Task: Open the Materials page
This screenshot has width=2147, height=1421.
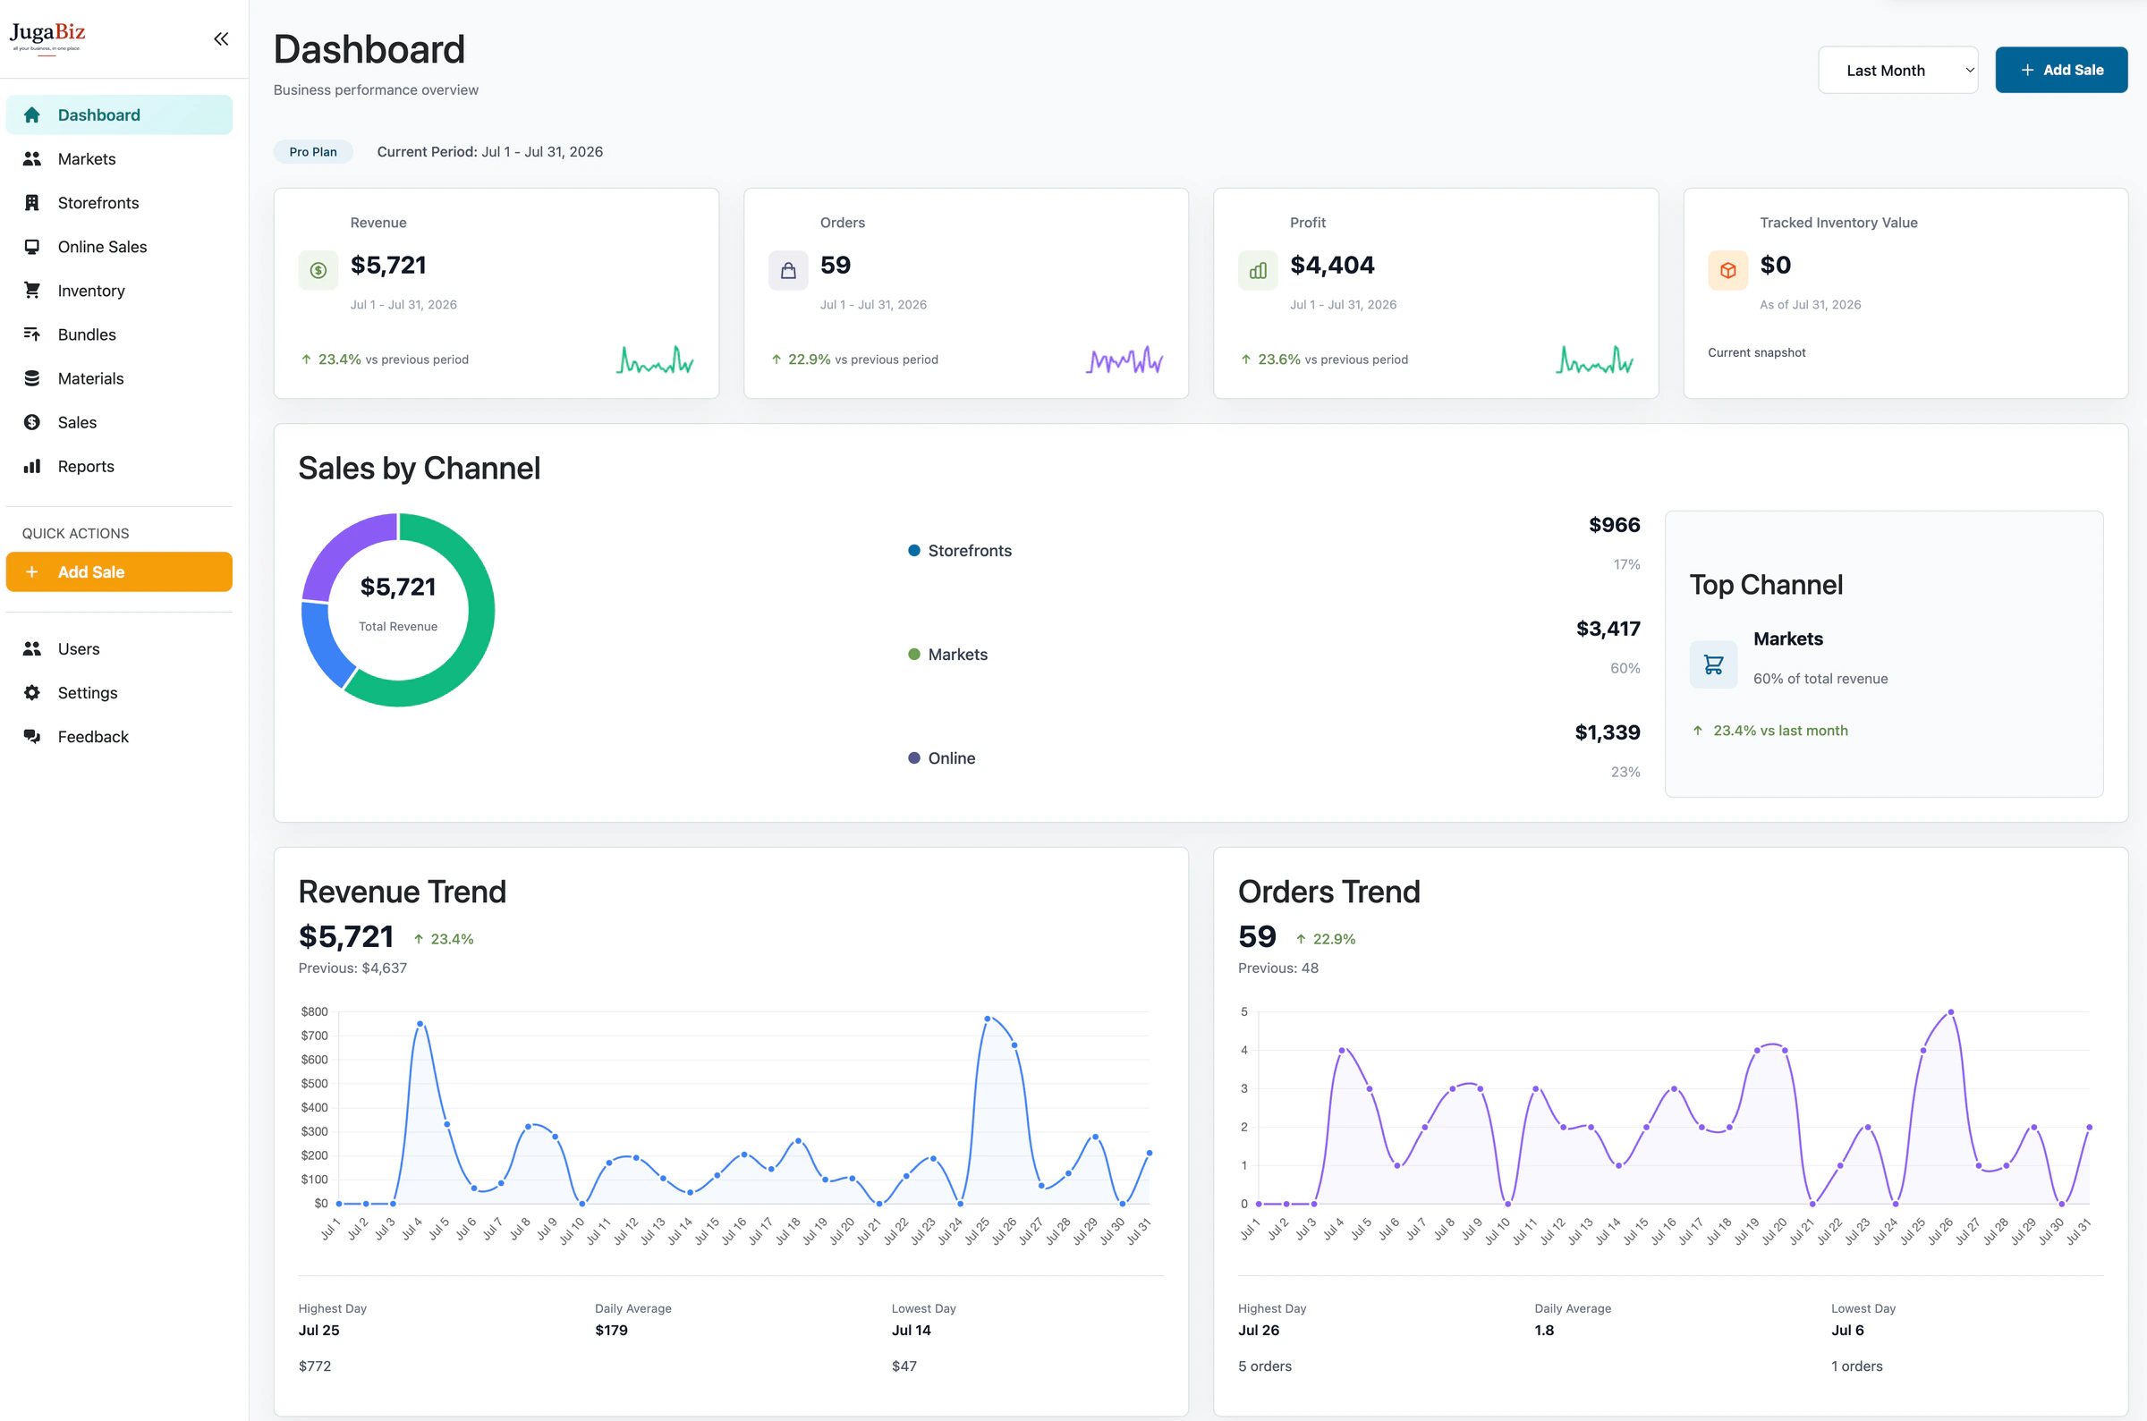Action: coord(119,378)
